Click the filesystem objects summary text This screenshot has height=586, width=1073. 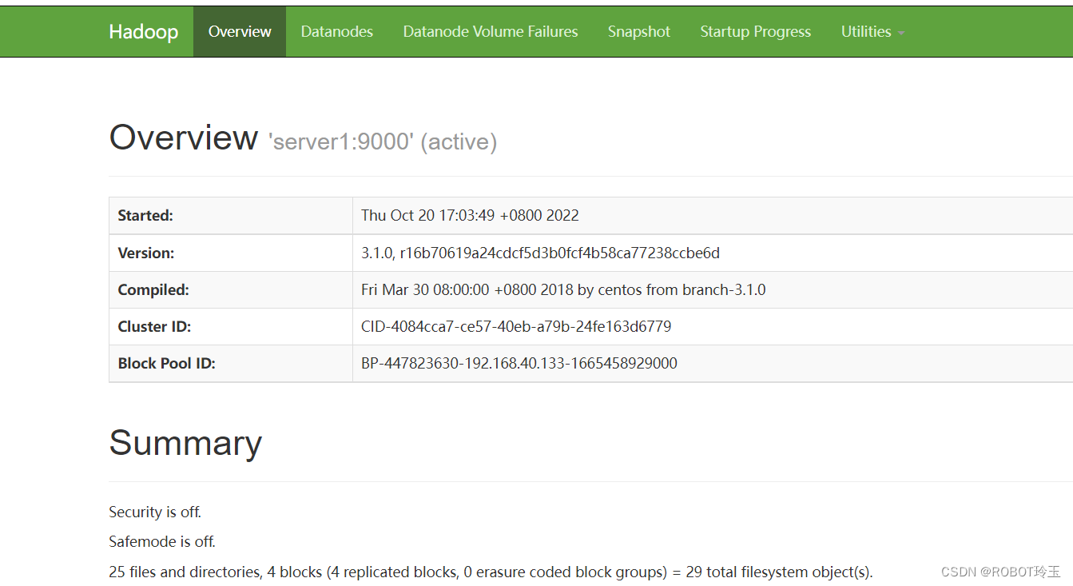[x=491, y=572]
